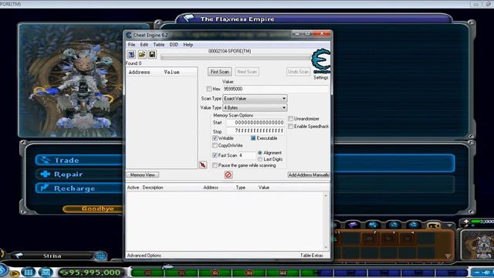Click the Address column header in results
494x278 pixels.
[x=139, y=72]
